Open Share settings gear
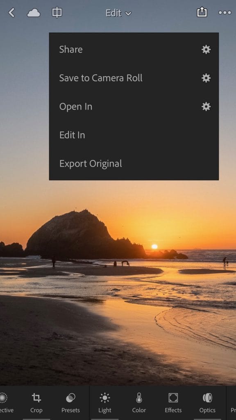Image resolution: width=236 pixels, height=420 pixels. (x=206, y=50)
